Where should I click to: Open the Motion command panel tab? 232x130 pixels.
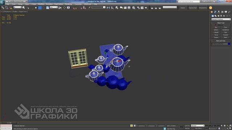(x=222, y=12)
